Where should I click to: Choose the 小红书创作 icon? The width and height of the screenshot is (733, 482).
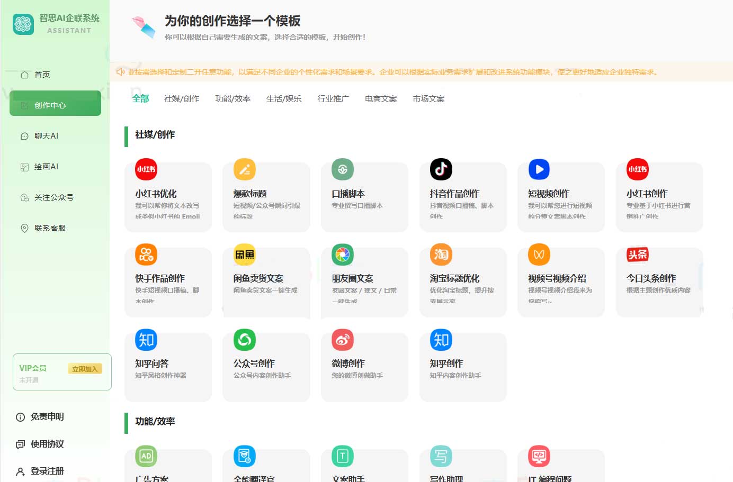638,169
